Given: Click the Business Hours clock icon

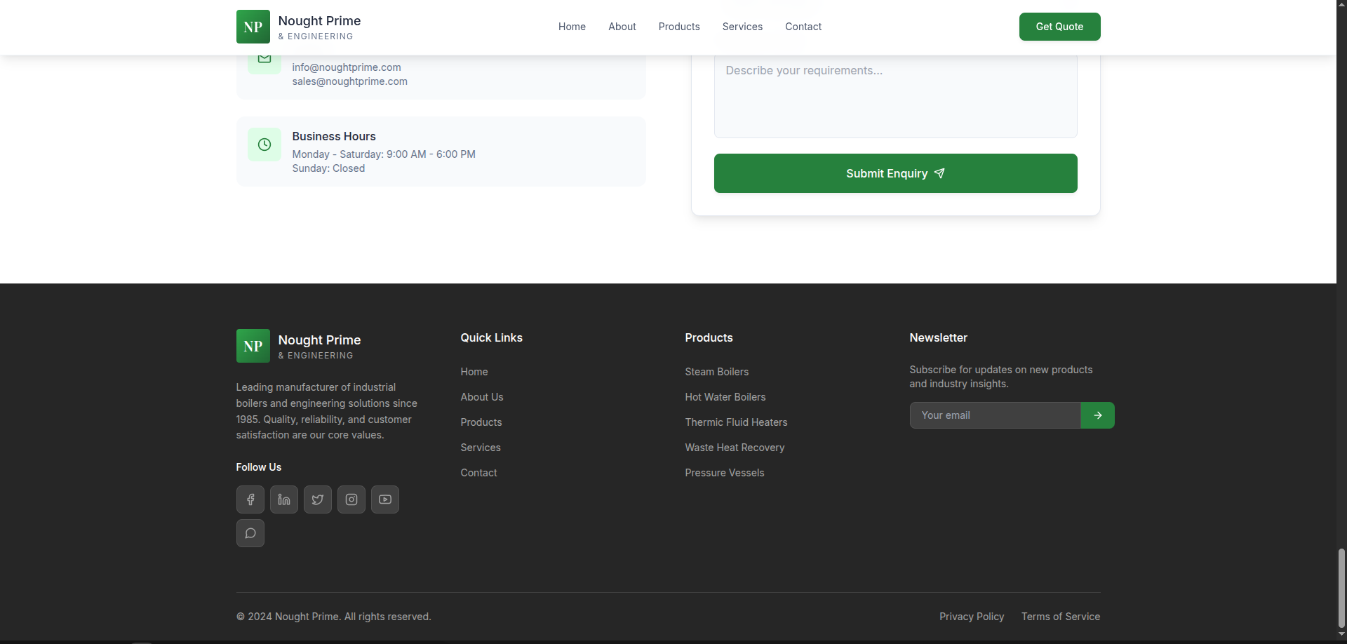Looking at the screenshot, I should tap(264, 145).
